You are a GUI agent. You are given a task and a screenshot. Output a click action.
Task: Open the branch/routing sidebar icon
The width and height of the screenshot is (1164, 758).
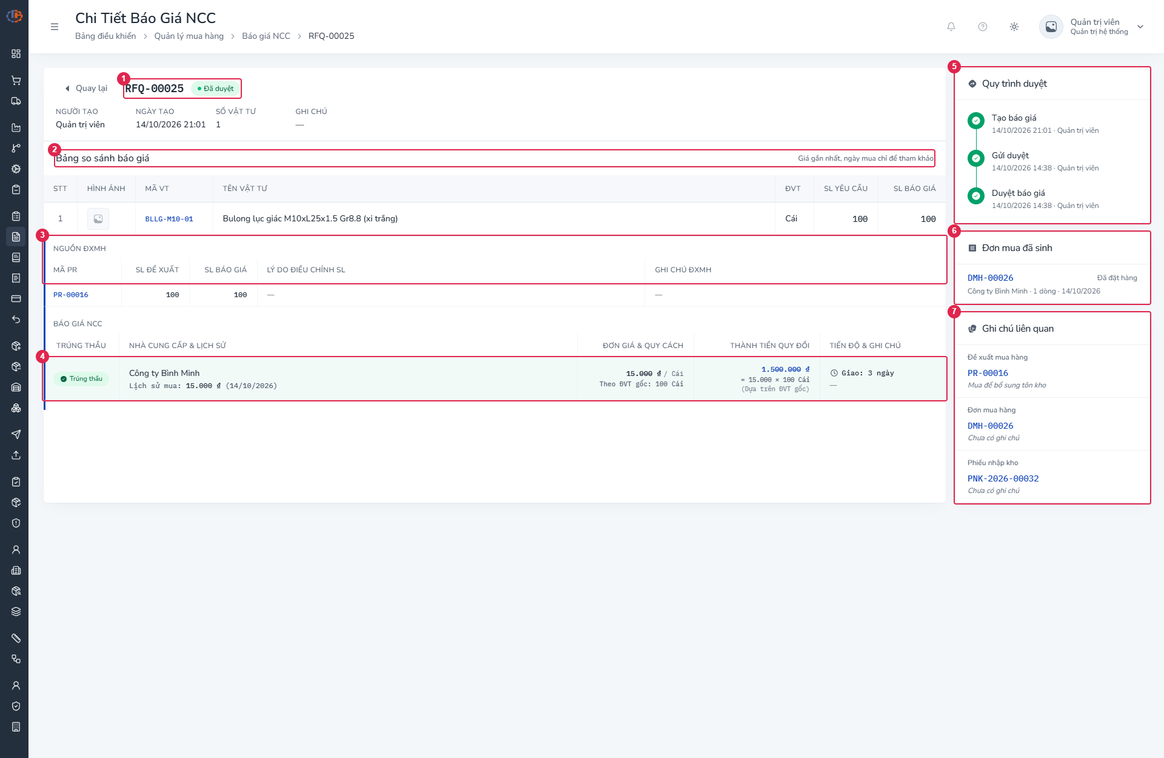[16, 149]
